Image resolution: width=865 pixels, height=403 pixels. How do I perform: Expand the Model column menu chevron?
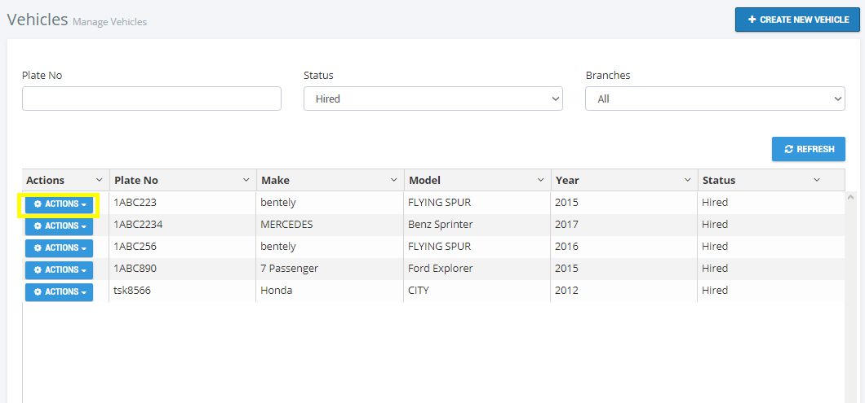click(540, 180)
